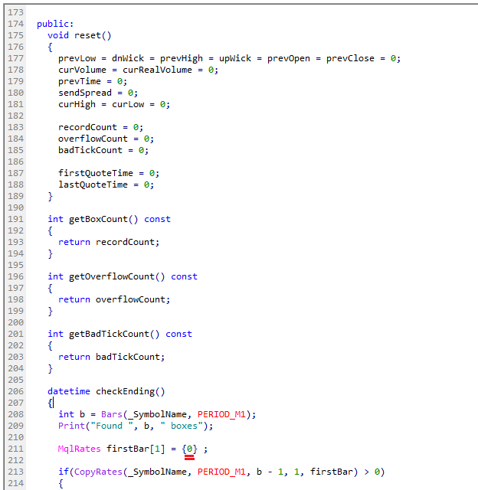Click 'PERIOD_M1' on line 213

[x=221, y=472]
